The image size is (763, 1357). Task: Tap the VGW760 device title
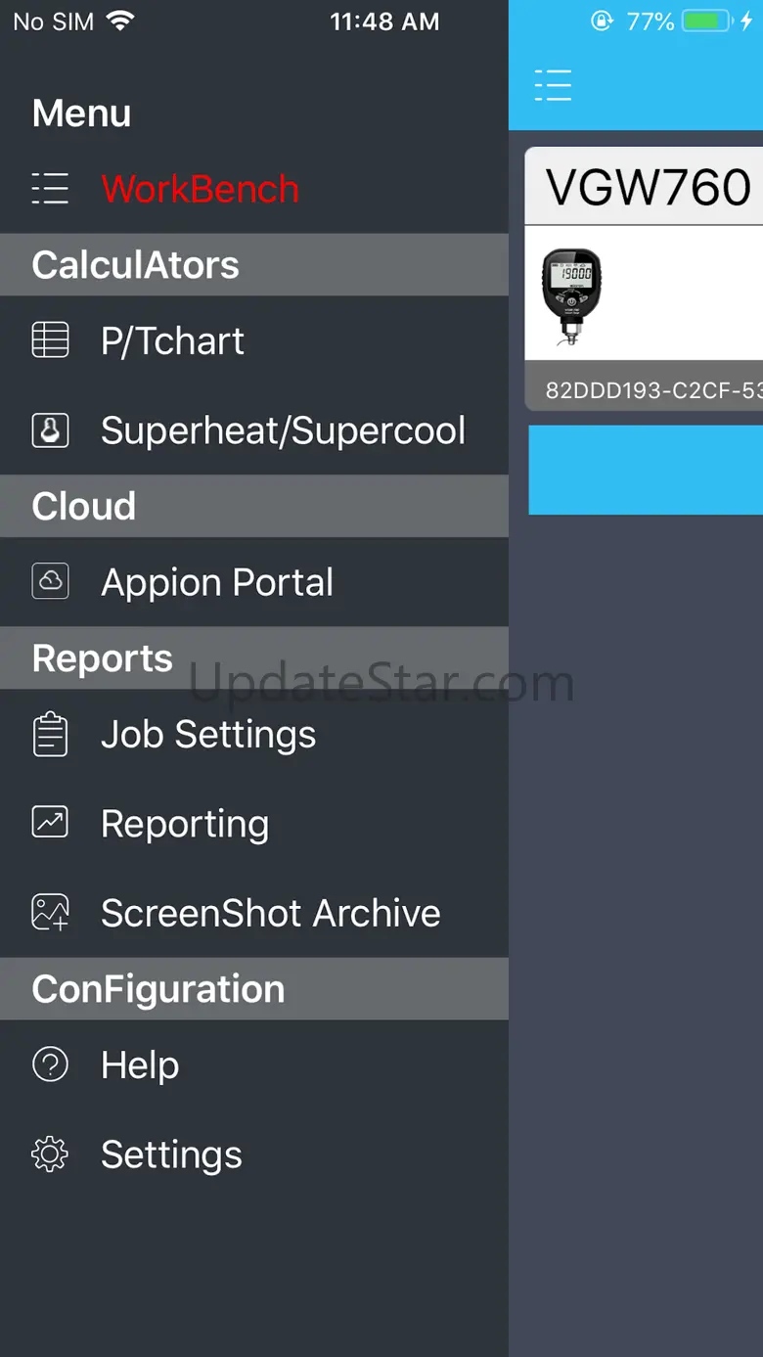pos(648,187)
